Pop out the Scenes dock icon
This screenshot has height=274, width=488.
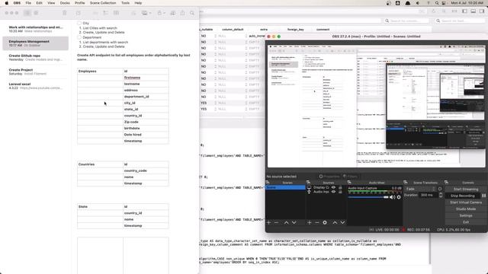[x=268, y=183]
